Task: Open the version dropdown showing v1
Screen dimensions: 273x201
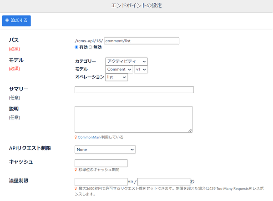Action: (141, 69)
